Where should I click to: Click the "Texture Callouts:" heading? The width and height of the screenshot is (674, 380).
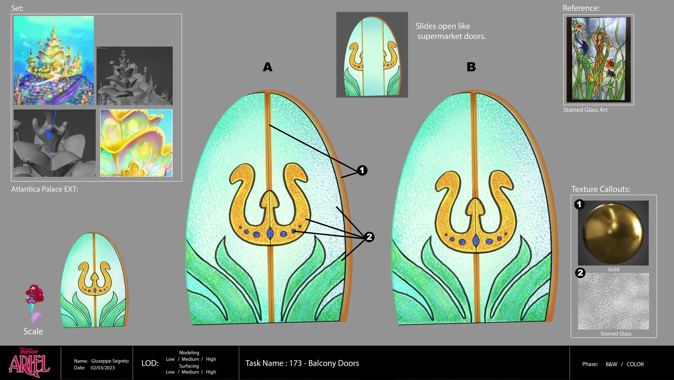(601, 189)
